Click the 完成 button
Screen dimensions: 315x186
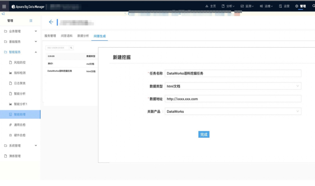[x=204, y=135]
